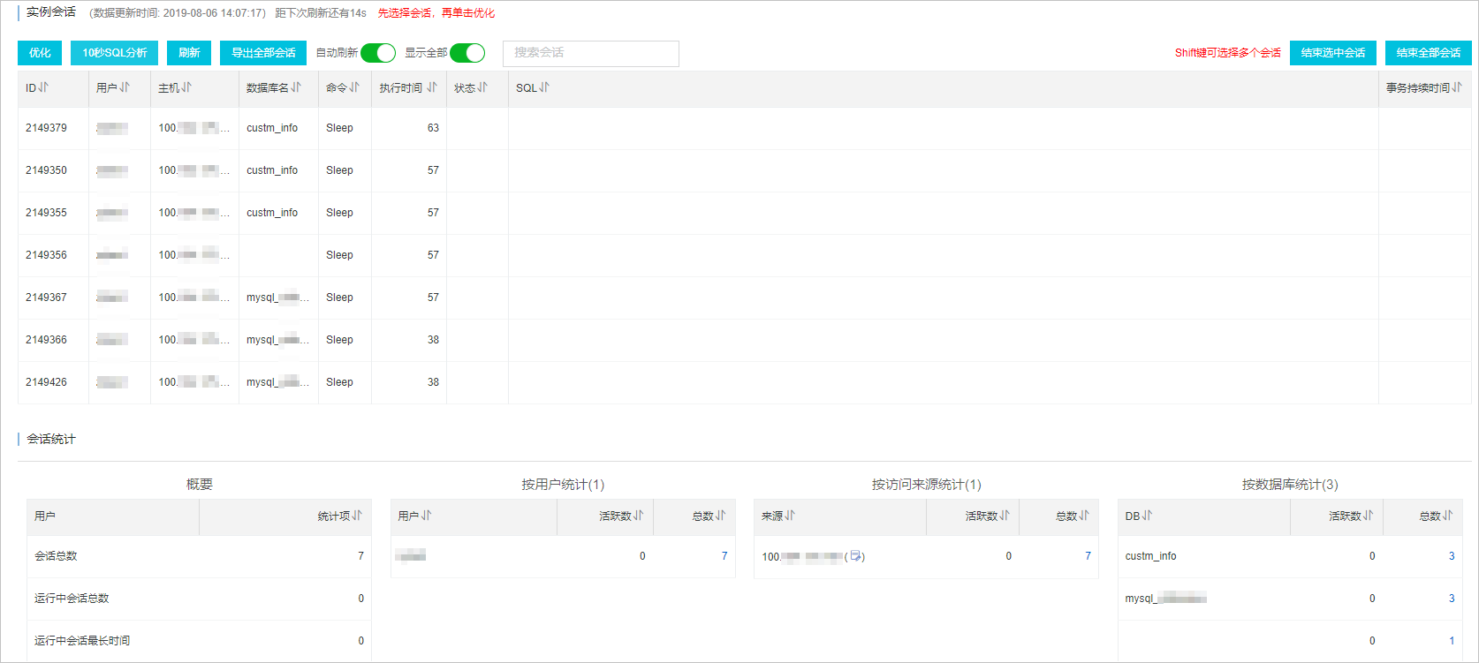Select session row 2149426
The height and width of the screenshot is (663, 1479).
point(745,382)
